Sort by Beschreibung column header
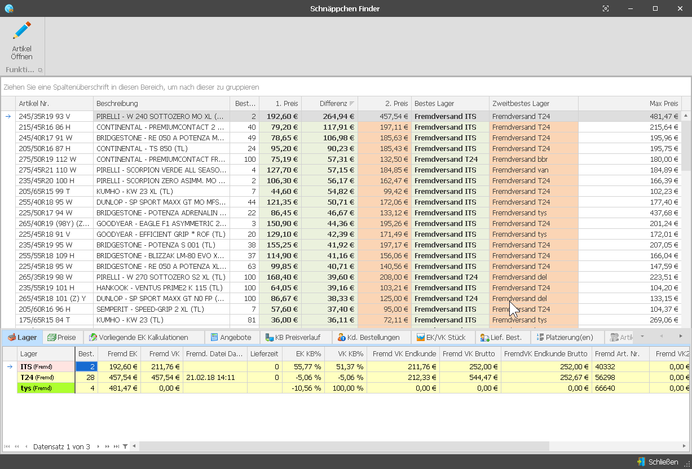Viewport: 692px width, 469px height. pyautogui.click(x=161, y=104)
